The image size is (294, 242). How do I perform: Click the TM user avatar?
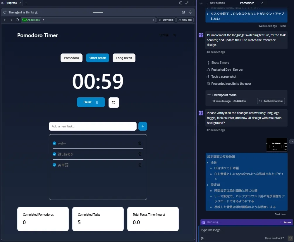click(292, 141)
